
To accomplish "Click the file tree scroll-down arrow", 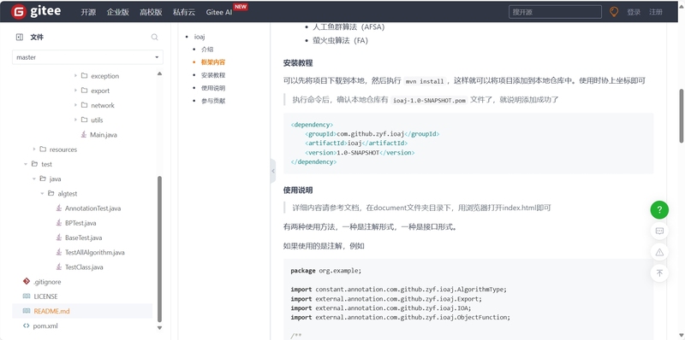I will point(159,327).
